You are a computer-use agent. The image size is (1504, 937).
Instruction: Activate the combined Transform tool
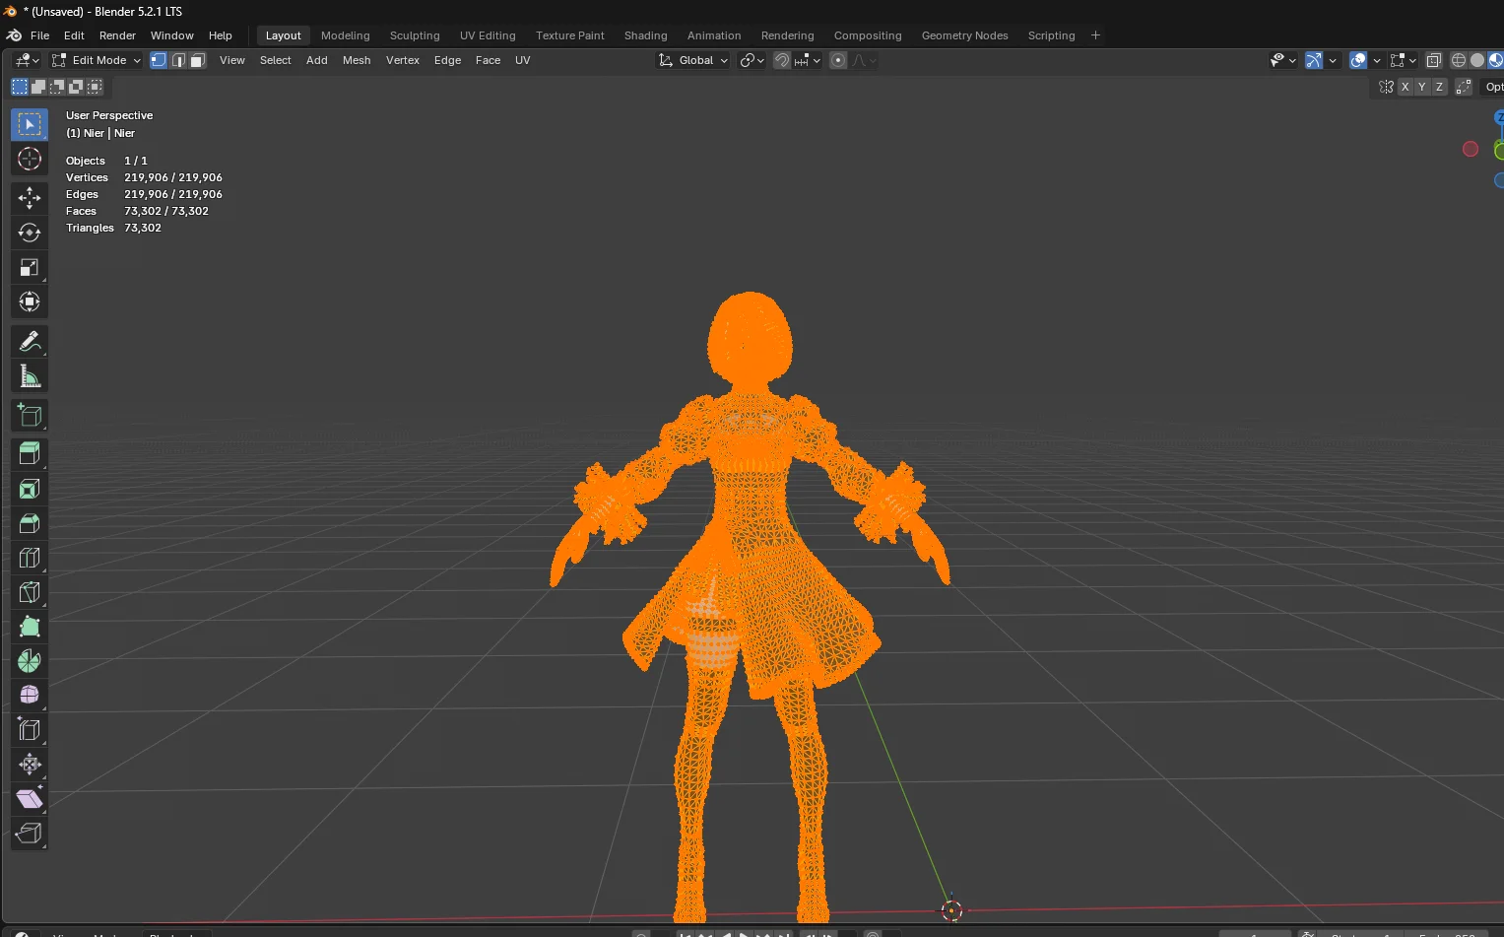[x=30, y=301]
